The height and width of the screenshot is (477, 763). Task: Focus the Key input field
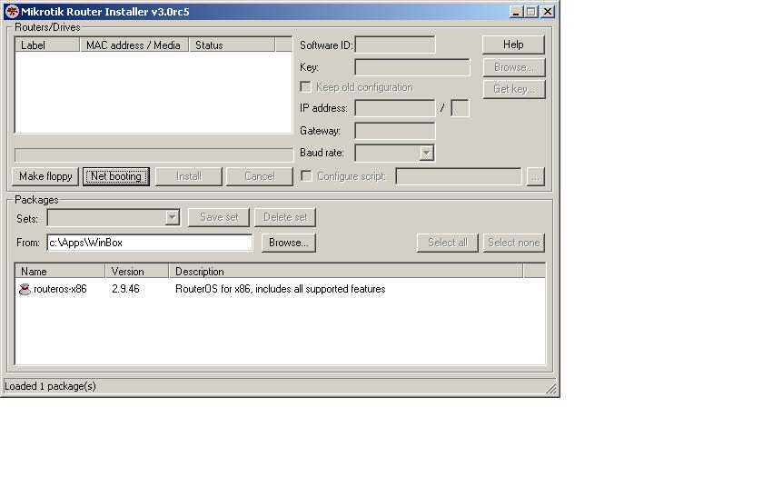coord(412,67)
